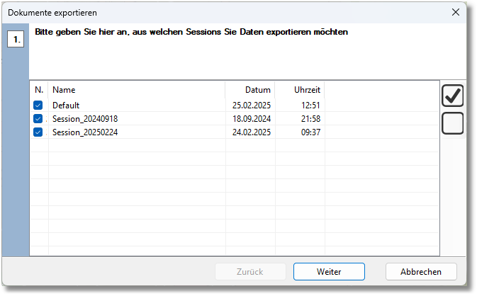
Task: Select the Default session row name
Action: (x=66, y=106)
